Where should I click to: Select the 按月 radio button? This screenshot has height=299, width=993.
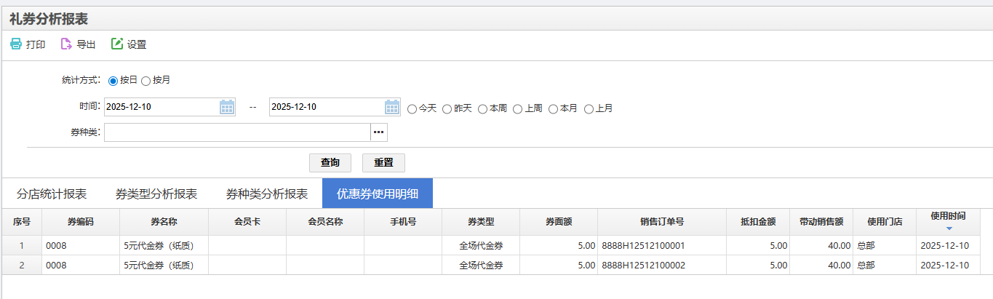[x=145, y=81]
